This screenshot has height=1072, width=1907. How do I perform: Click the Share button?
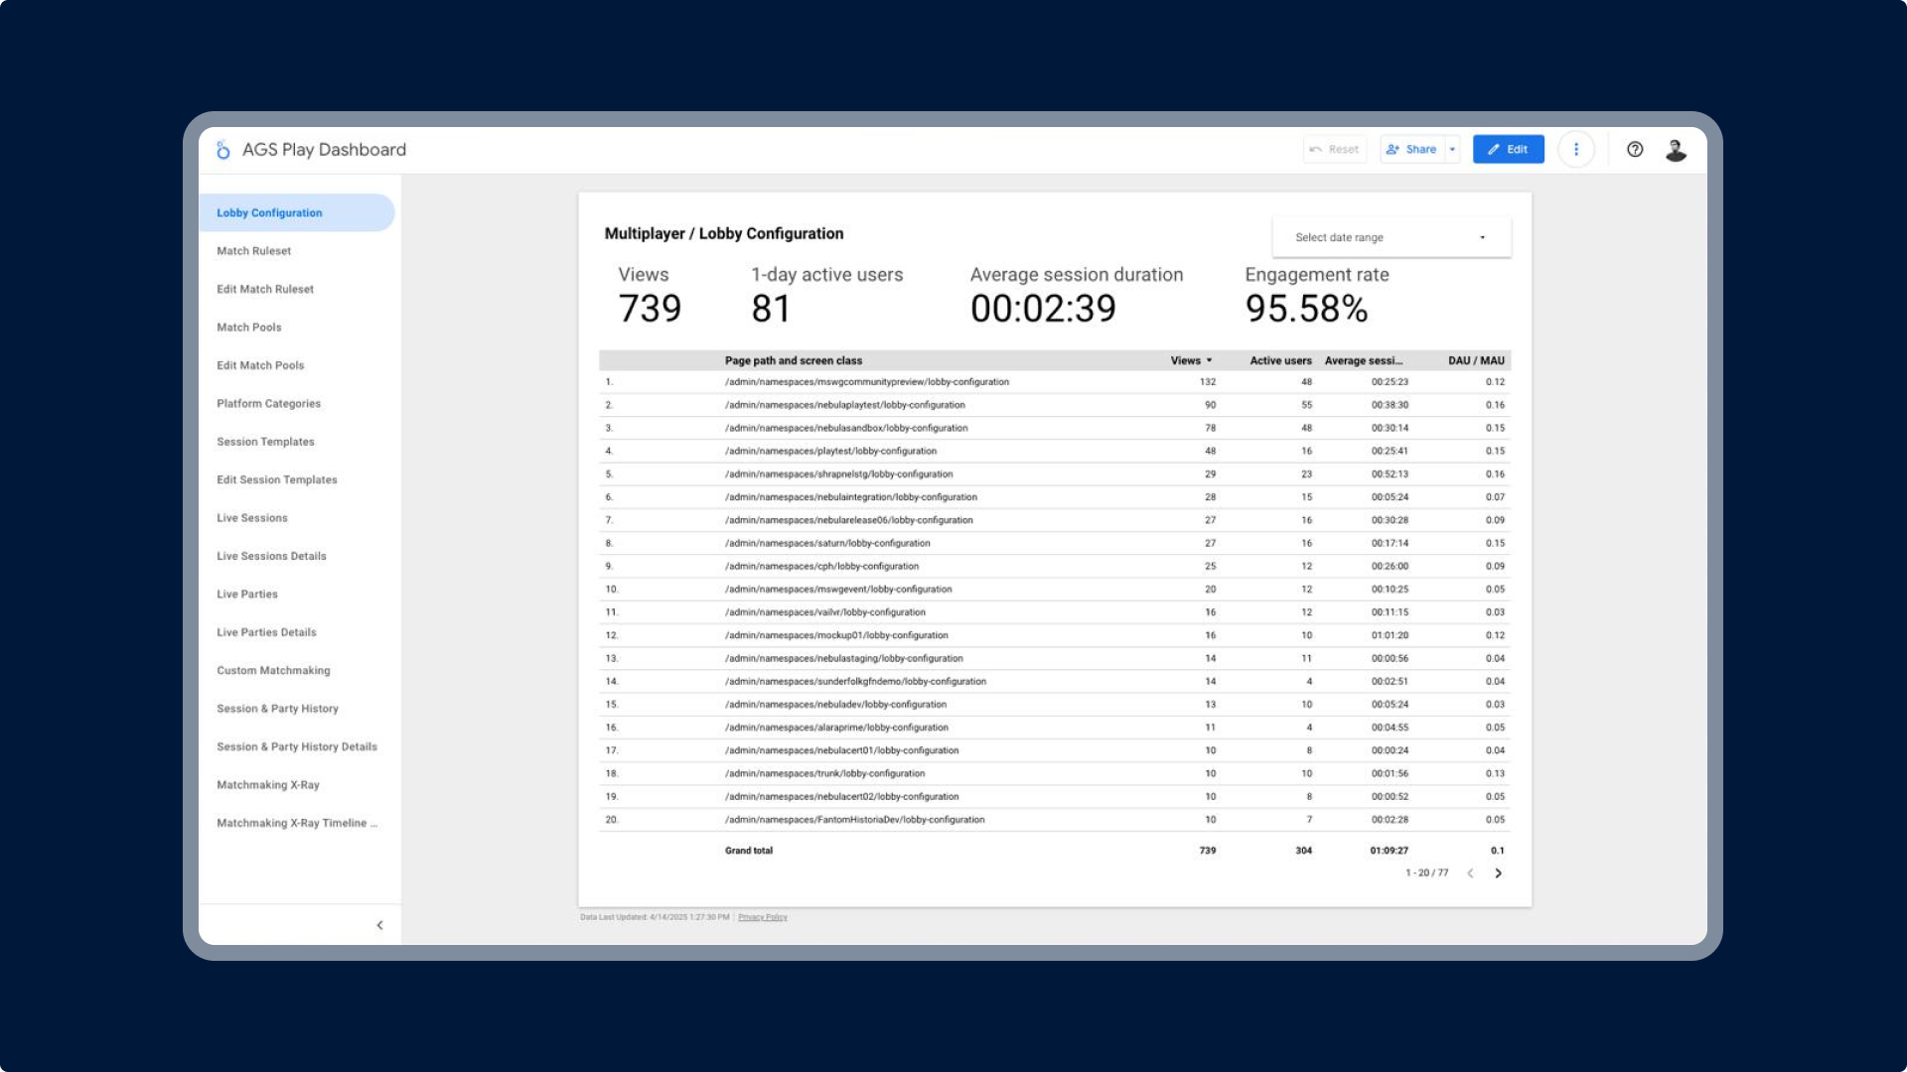1412,150
